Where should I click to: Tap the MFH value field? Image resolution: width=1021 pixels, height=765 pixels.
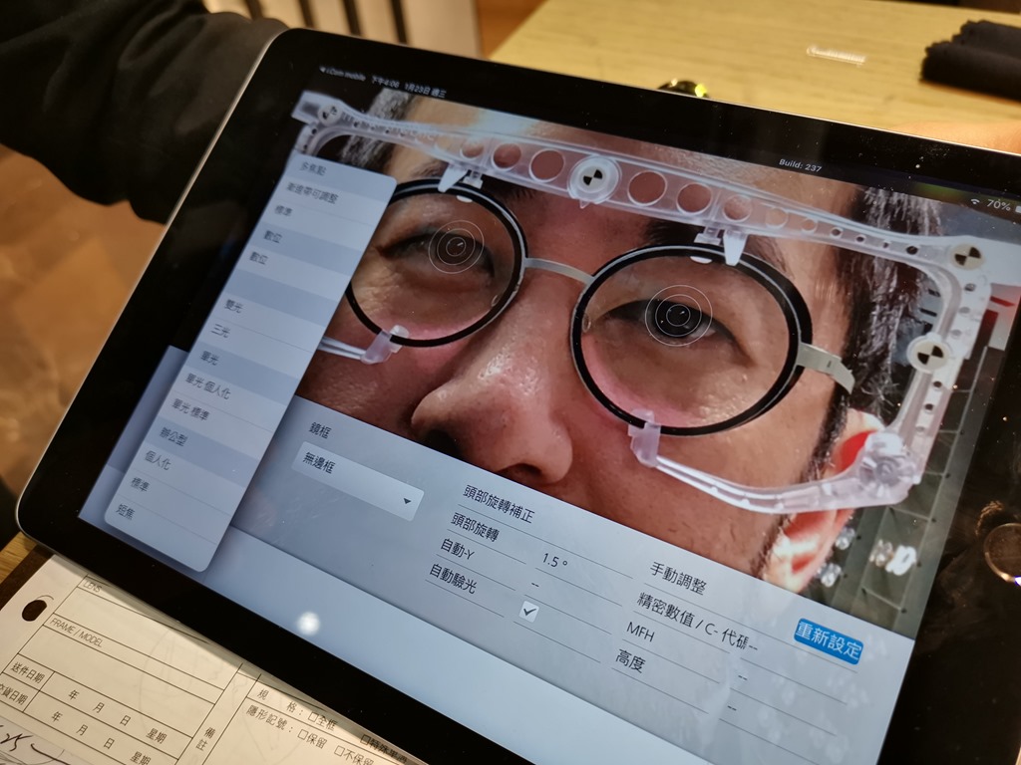click(x=743, y=677)
